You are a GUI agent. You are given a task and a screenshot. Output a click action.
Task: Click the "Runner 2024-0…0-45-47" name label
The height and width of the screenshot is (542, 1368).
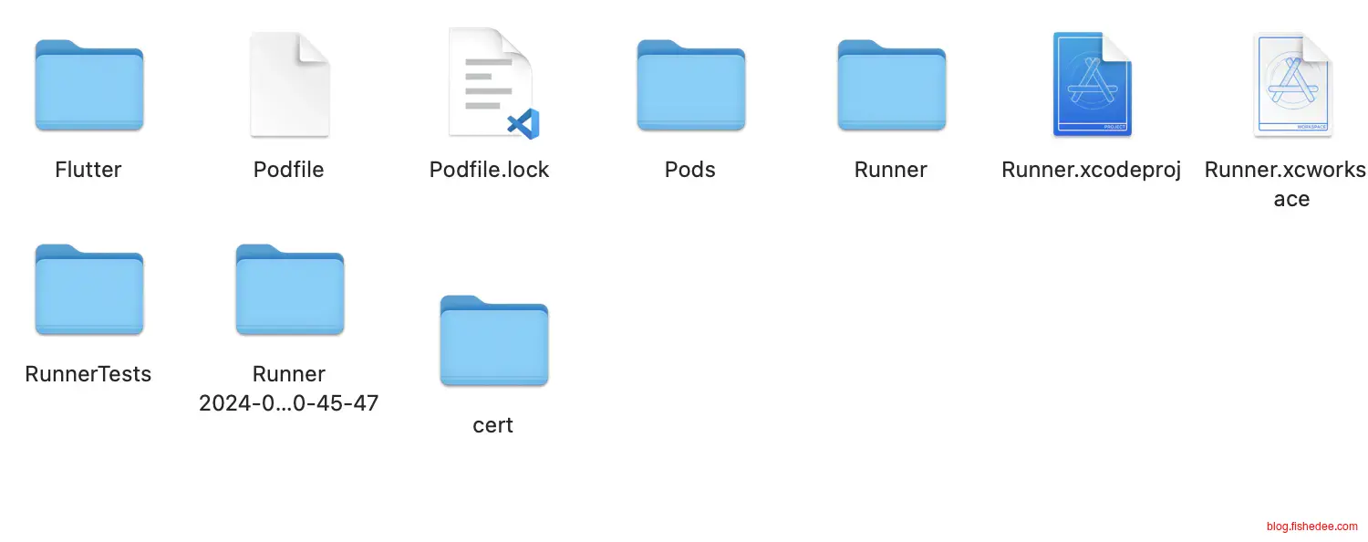[x=289, y=389]
